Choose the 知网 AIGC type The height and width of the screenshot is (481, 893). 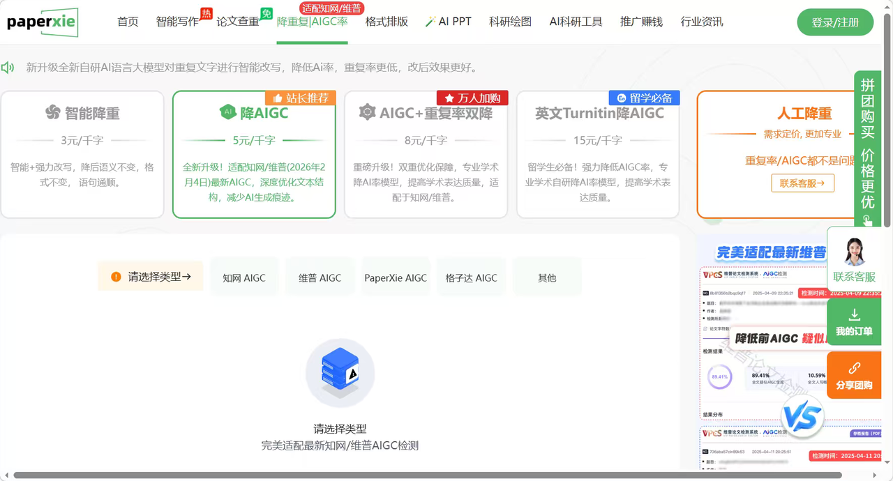(244, 277)
